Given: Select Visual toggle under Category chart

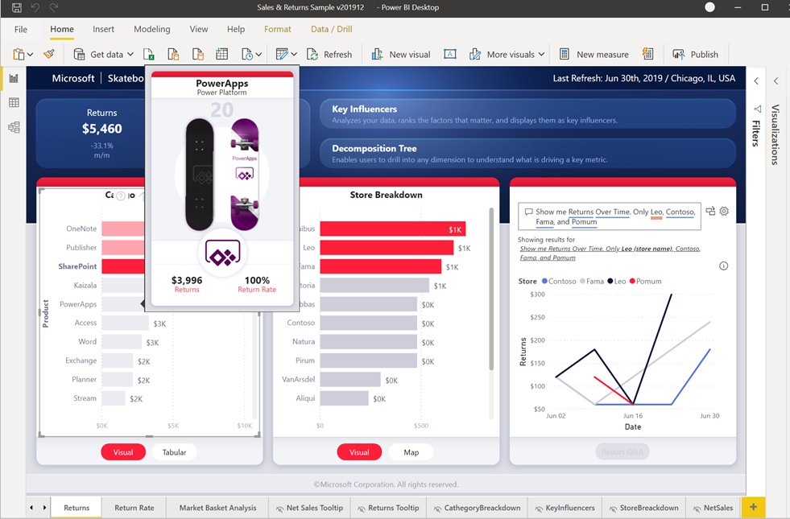Looking at the screenshot, I should pyautogui.click(x=123, y=452).
